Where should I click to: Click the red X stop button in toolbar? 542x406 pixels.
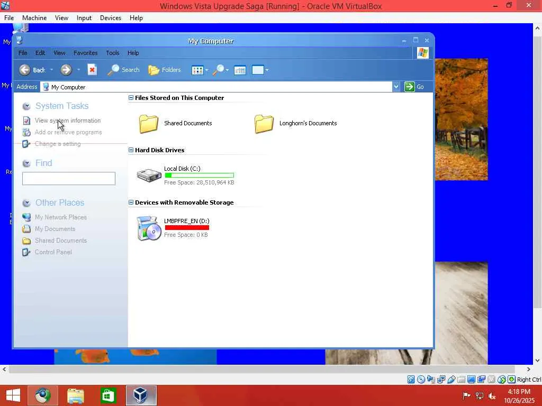point(92,70)
